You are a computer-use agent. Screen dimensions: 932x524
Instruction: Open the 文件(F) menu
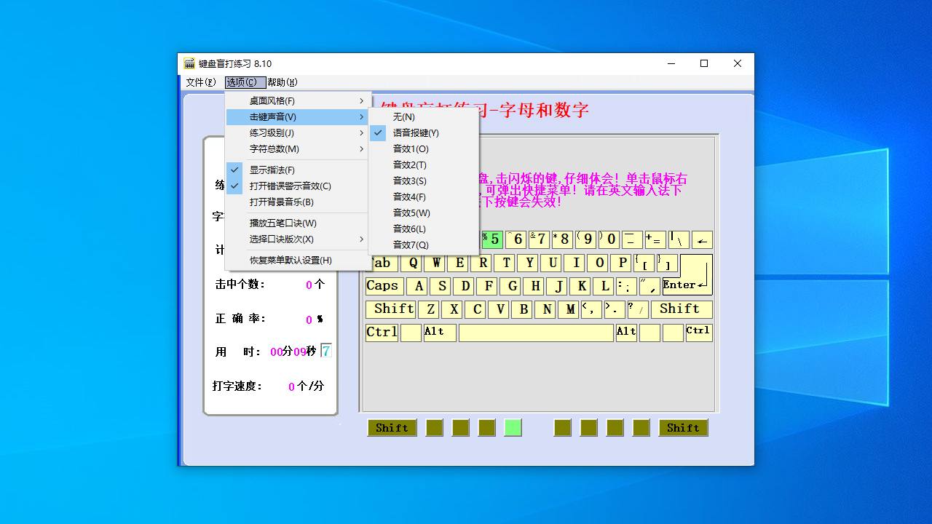tap(200, 82)
